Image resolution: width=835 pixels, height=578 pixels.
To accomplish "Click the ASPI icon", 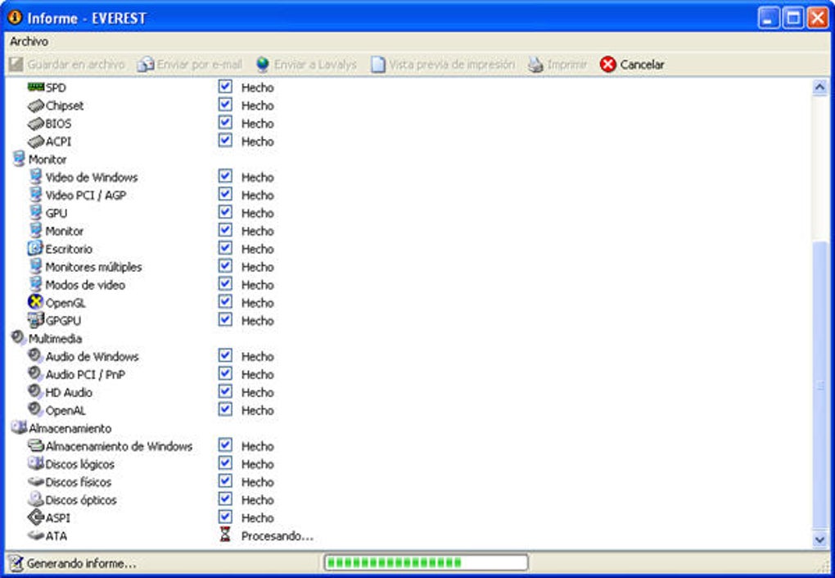I will click(x=36, y=517).
